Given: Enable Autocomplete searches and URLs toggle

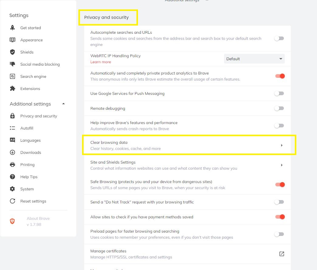Looking at the screenshot, I should click(279, 38).
